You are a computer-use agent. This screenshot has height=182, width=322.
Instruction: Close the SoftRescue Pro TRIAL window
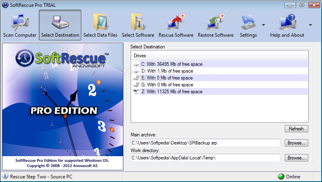coord(314,5)
